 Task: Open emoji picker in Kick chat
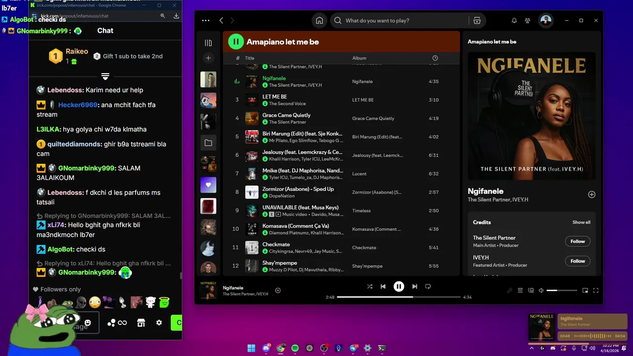tap(88, 323)
